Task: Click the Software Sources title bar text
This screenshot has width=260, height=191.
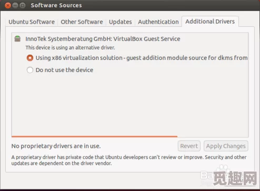Action: (56, 5)
